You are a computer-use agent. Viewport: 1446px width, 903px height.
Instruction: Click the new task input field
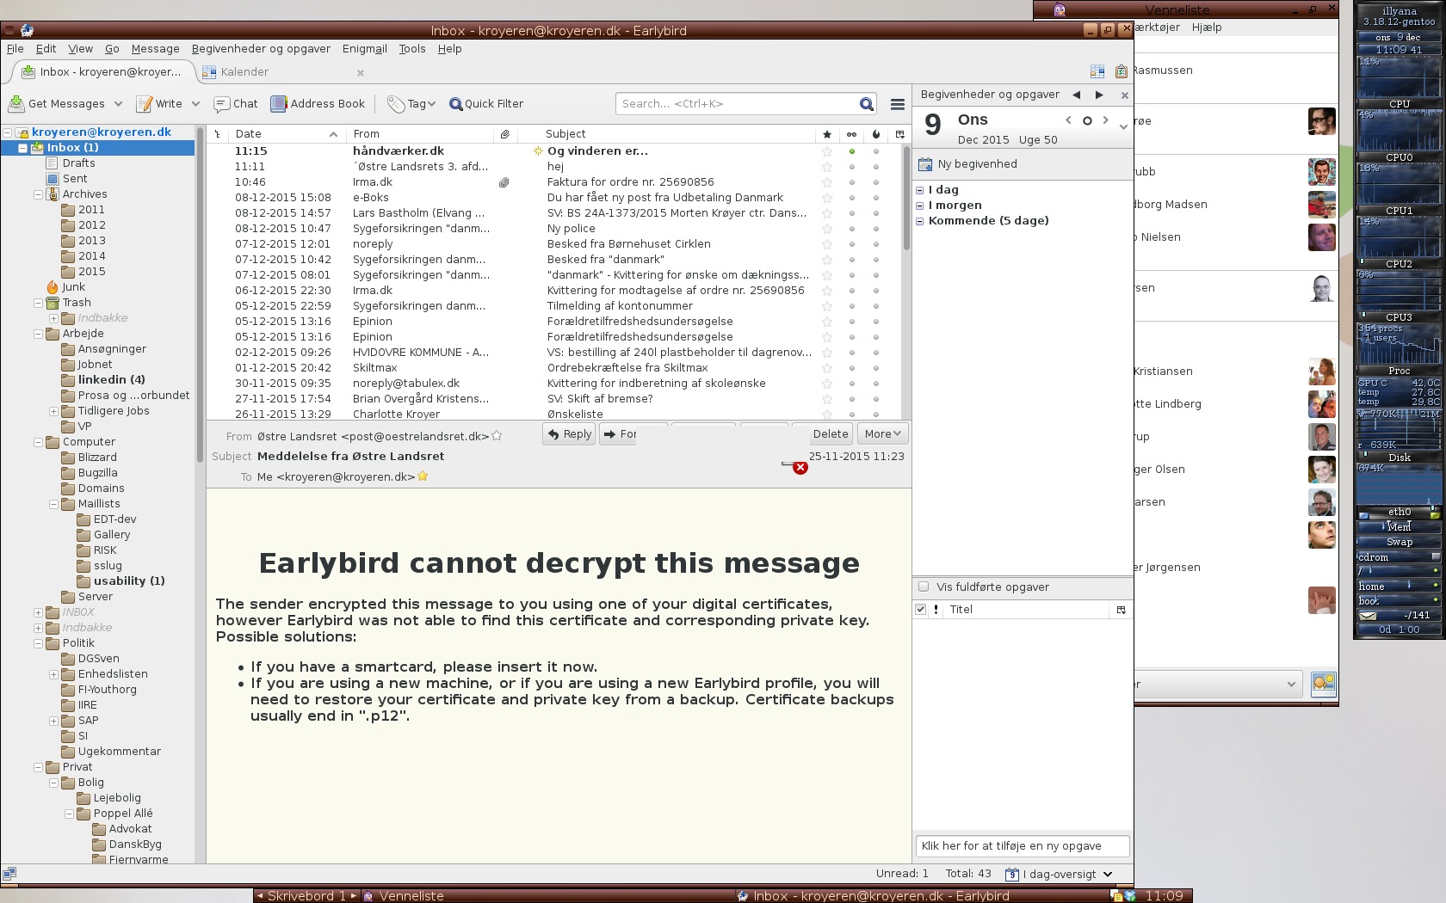(1022, 846)
